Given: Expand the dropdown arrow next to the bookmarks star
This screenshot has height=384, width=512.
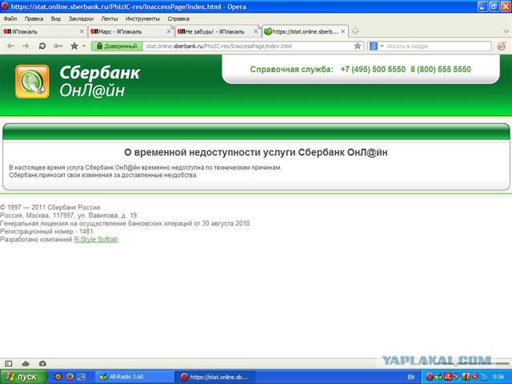Looking at the screenshot, I should point(84,46).
